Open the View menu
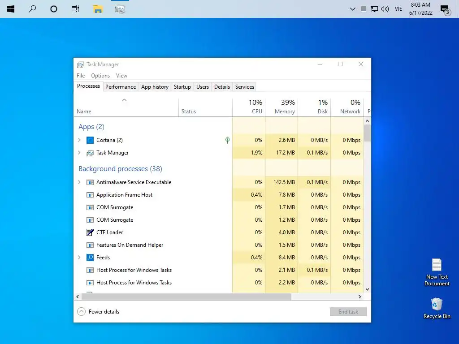Viewport: 459px width, 344px height. point(121,75)
